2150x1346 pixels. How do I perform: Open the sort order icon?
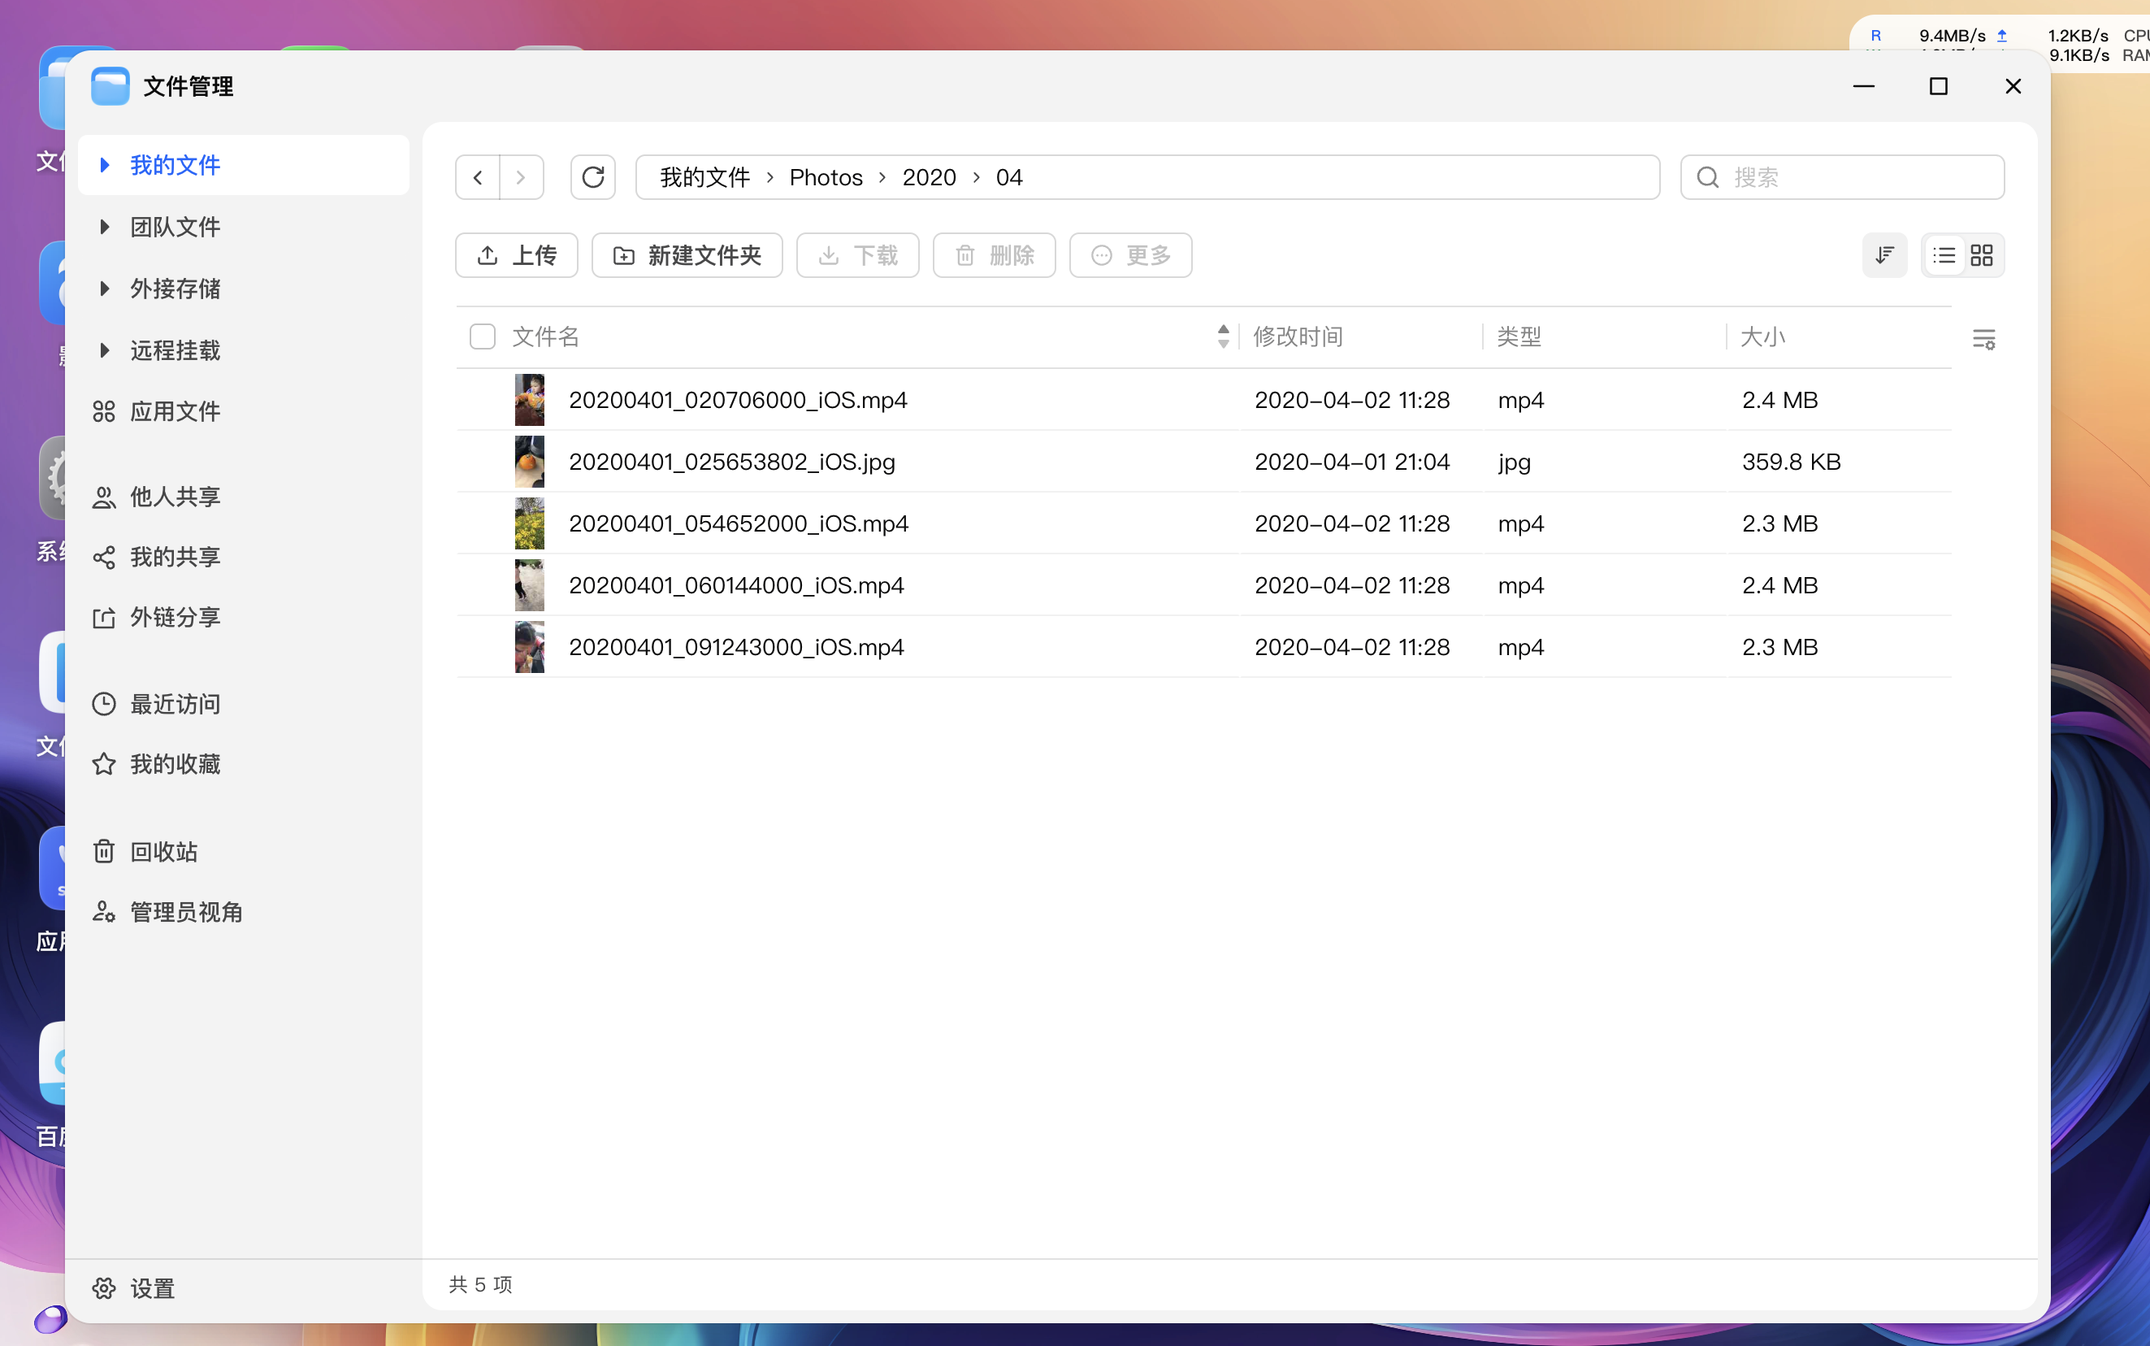(1884, 255)
